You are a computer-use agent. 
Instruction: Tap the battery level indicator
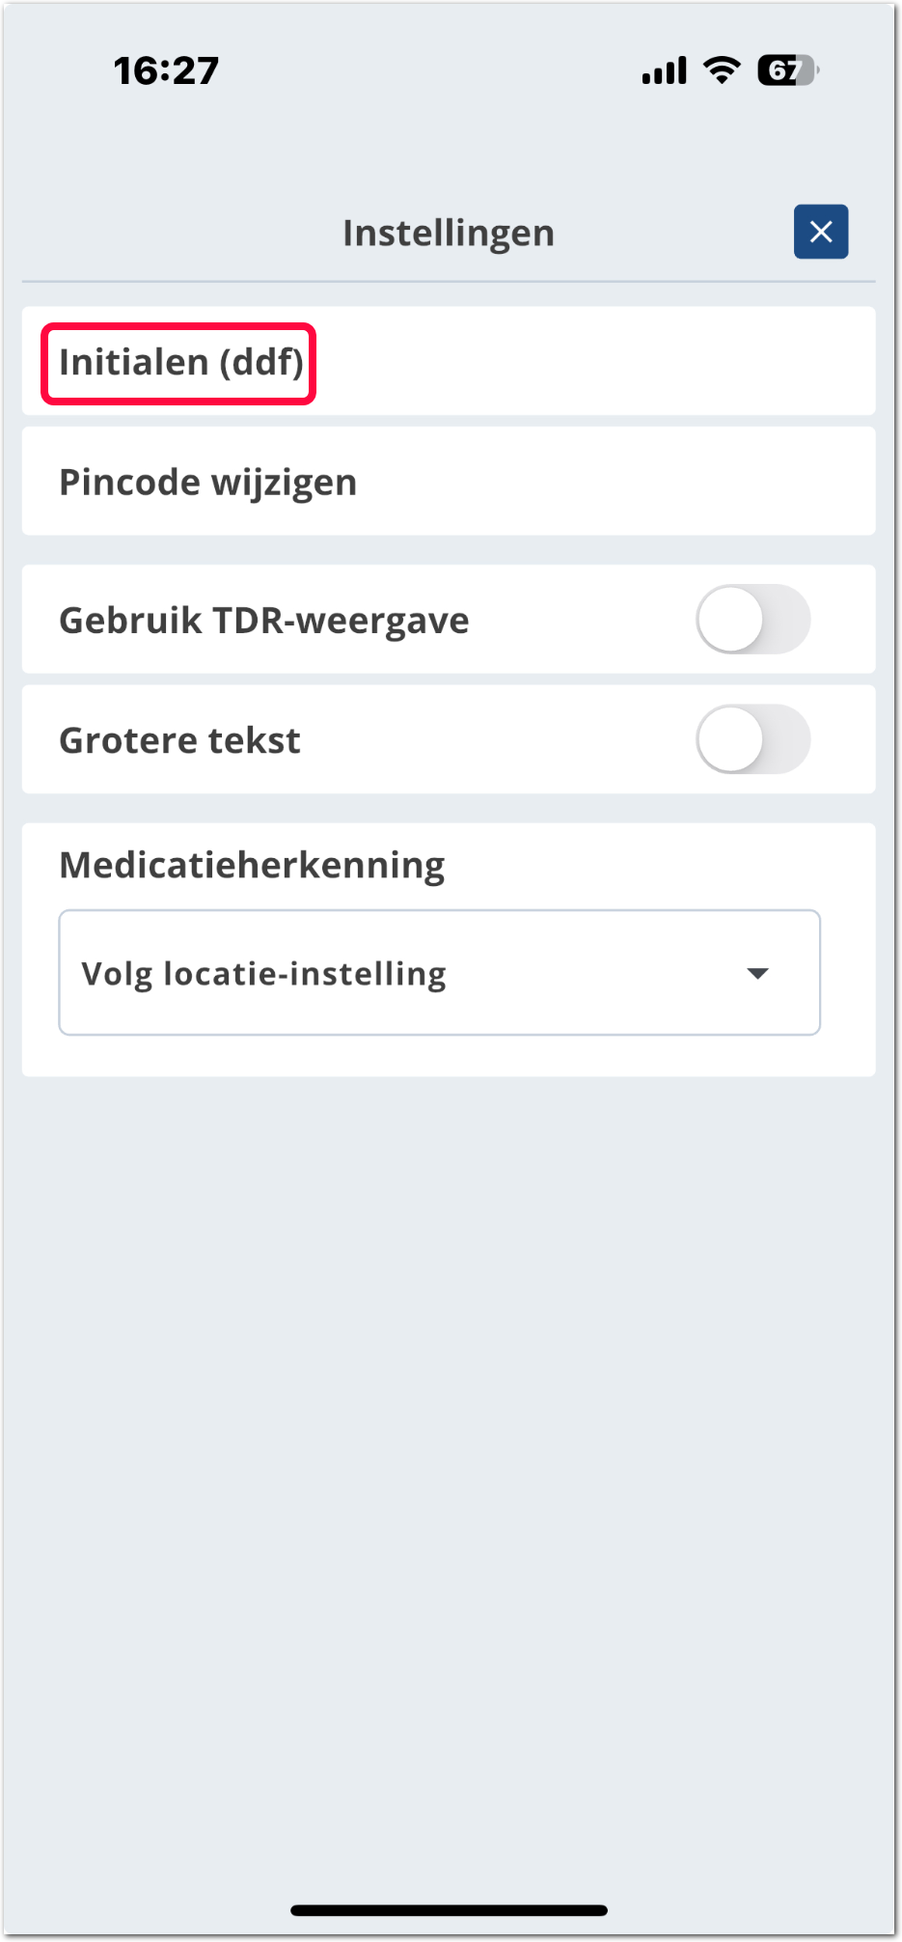tap(787, 70)
